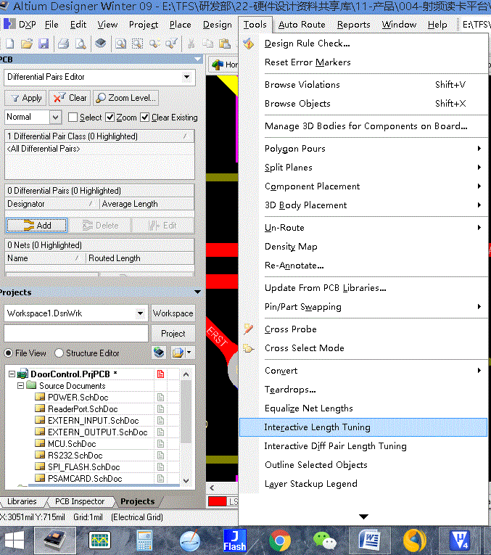
Task: Click the Add differential pair button
Action: [x=36, y=226]
